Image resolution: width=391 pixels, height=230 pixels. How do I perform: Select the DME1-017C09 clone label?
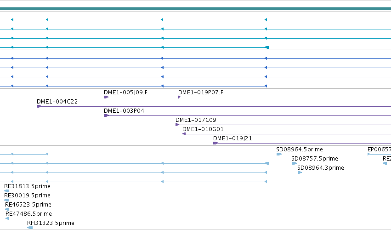pos(196,120)
